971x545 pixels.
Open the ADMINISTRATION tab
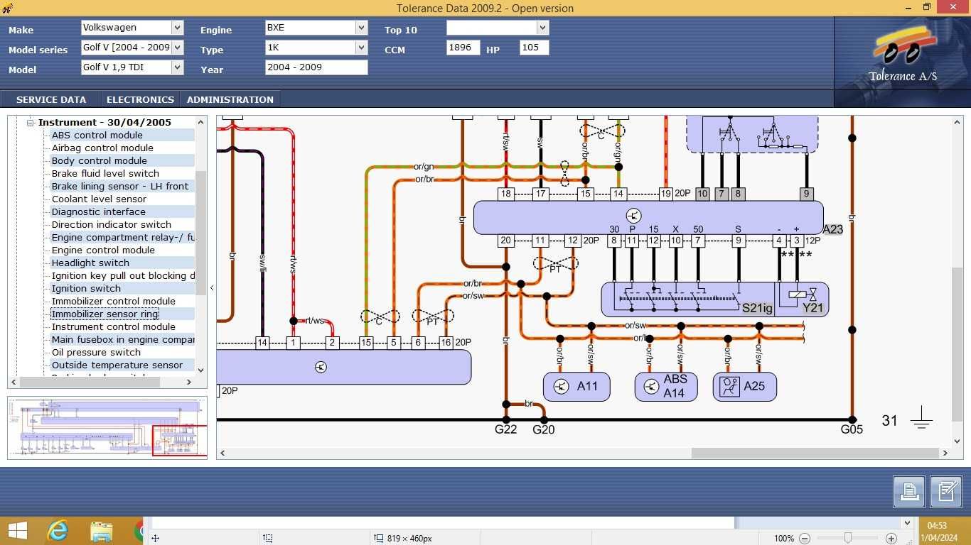pos(230,99)
